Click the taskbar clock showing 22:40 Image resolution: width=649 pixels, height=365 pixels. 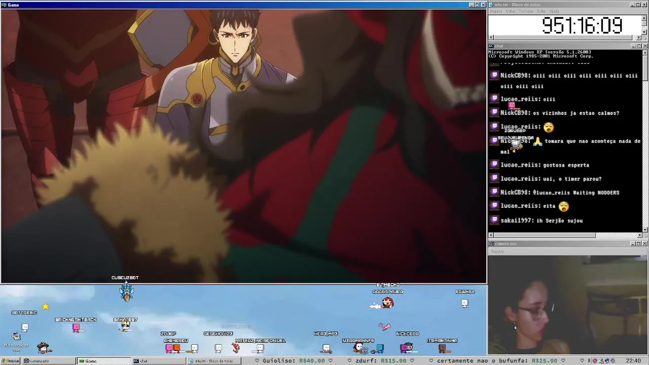(633, 361)
